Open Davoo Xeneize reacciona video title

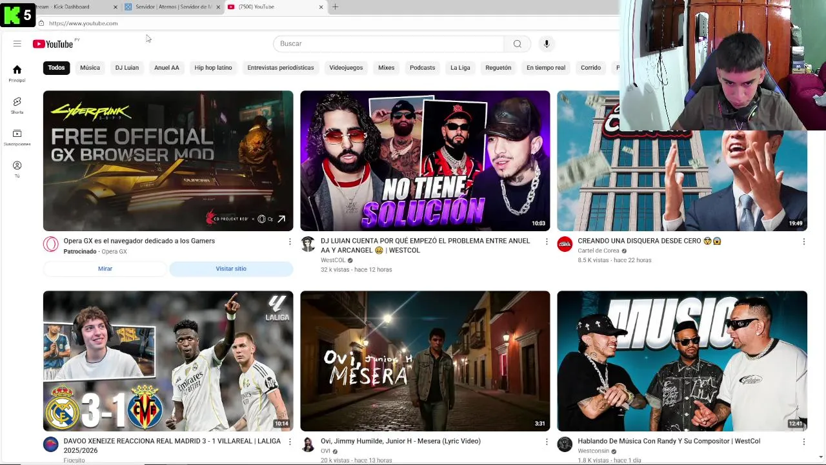[x=172, y=446]
